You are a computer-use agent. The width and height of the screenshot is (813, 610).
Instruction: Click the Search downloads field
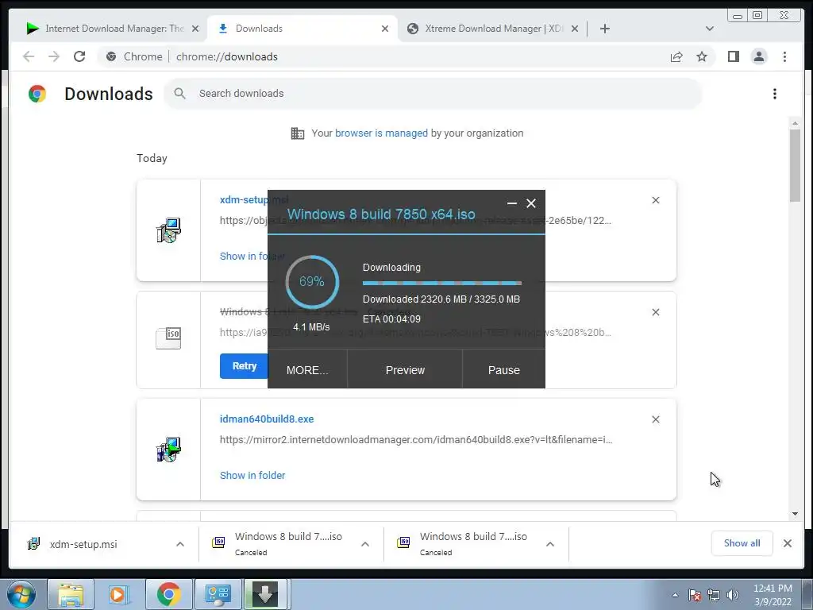pos(433,94)
